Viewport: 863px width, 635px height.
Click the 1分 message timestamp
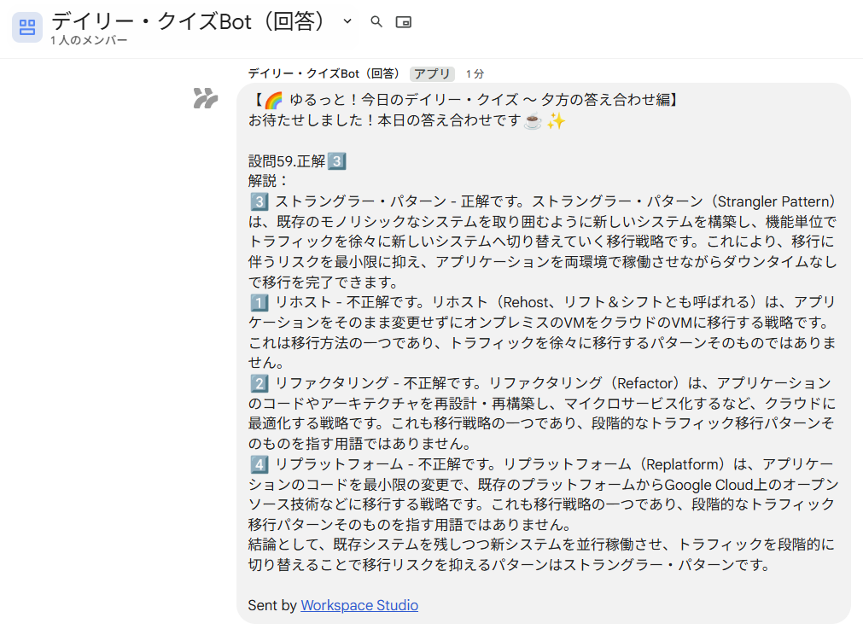tap(475, 74)
